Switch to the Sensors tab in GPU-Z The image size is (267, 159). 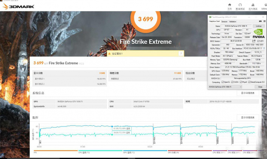click(x=224, y=22)
